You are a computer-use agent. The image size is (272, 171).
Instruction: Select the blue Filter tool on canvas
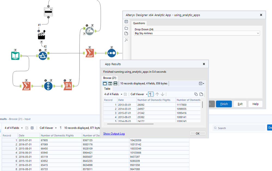[x=43, y=56]
